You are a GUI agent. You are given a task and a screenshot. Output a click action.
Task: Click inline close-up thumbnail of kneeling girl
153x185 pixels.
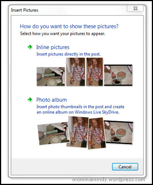click(x=94, y=72)
